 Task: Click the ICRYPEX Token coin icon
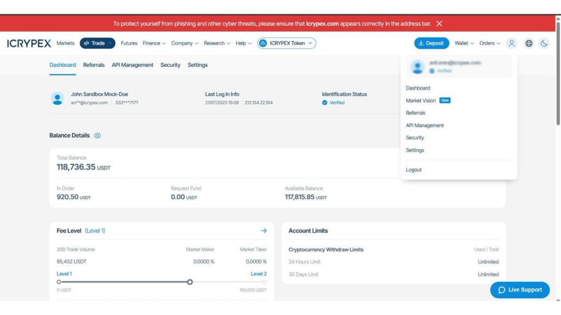click(x=263, y=43)
